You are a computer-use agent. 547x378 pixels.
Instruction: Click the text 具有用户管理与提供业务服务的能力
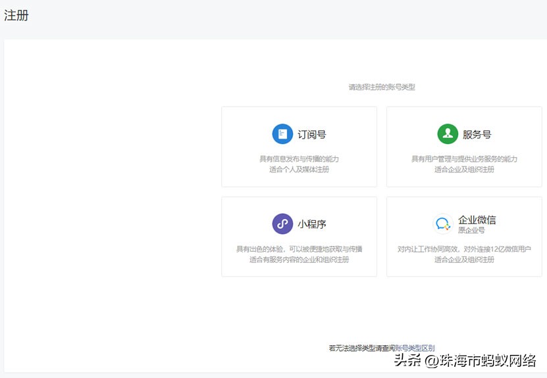(464, 159)
